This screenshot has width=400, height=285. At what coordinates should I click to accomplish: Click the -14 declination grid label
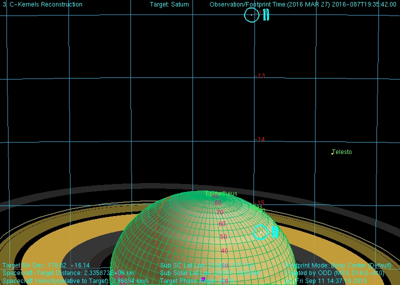(x=260, y=139)
